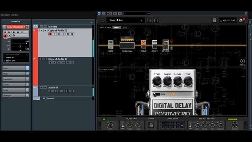The height and width of the screenshot is (142, 252).
Task: Click edit channel settings 'e' icon in inspector
Action: click(x=27, y=27)
